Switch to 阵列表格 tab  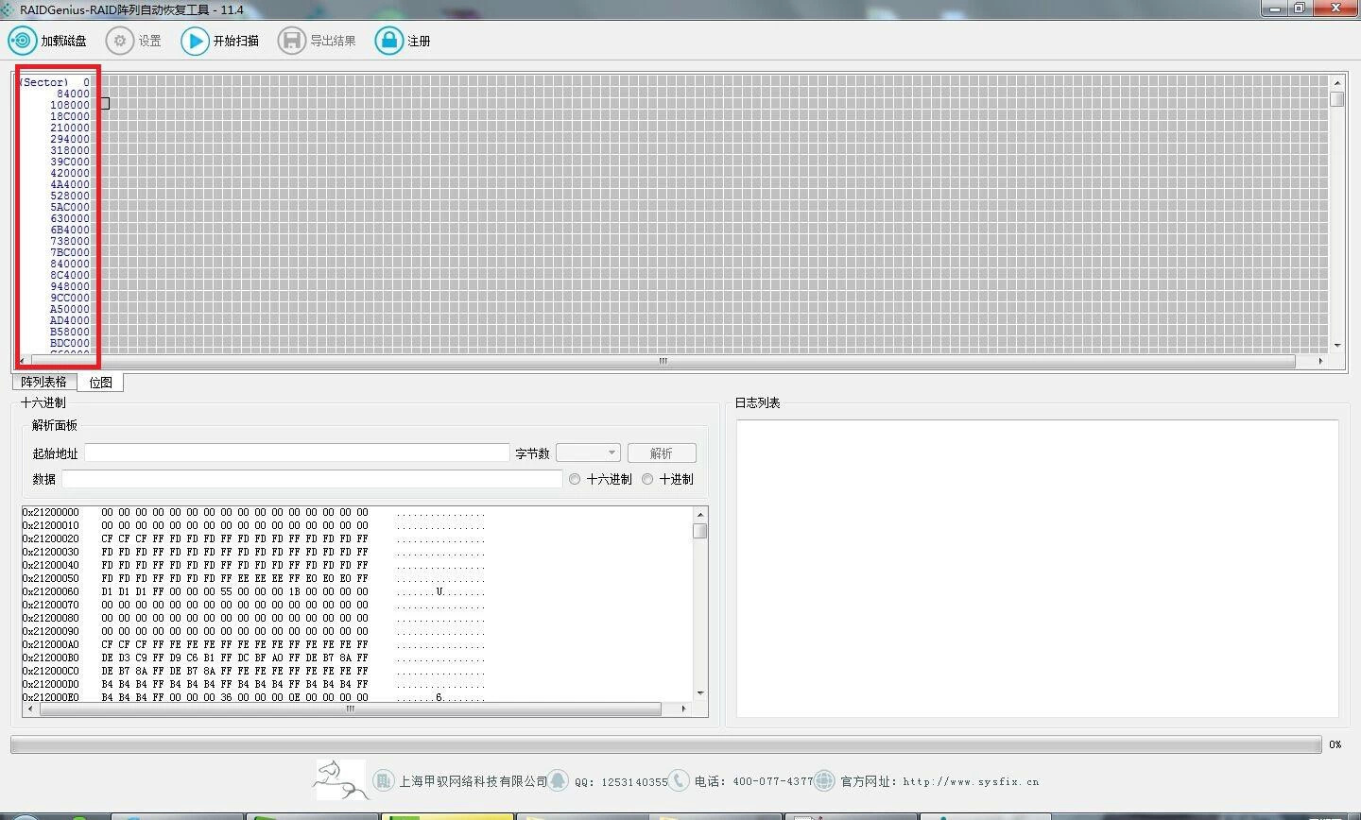click(44, 382)
